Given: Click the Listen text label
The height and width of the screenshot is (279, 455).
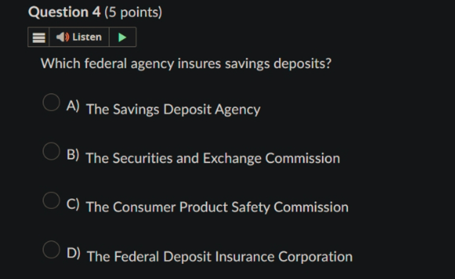Looking at the screenshot, I should [x=87, y=37].
